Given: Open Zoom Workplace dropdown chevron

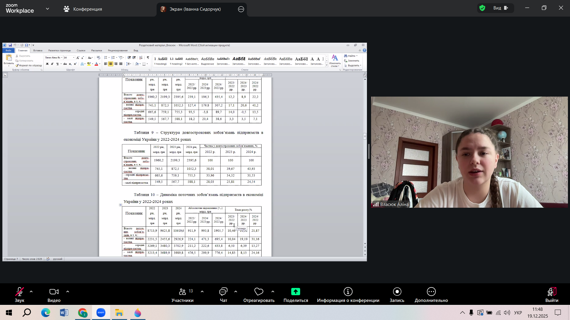Looking at the screenshot, I should 47,9.
